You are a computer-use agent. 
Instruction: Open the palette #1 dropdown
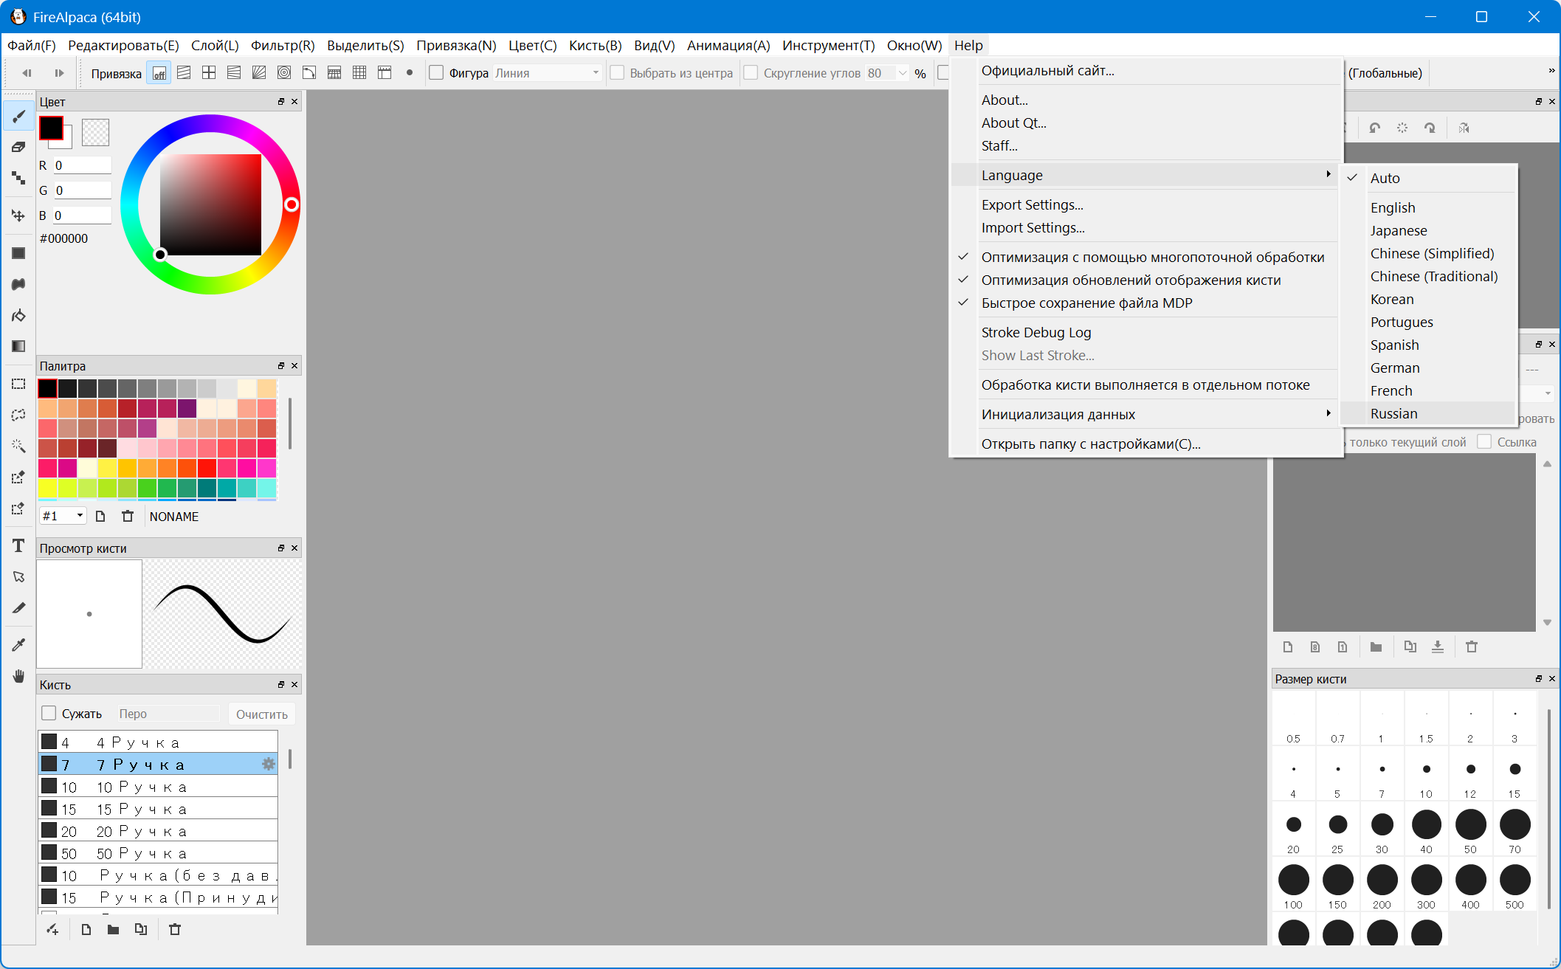pyautogui.click(x=63, y=516)
